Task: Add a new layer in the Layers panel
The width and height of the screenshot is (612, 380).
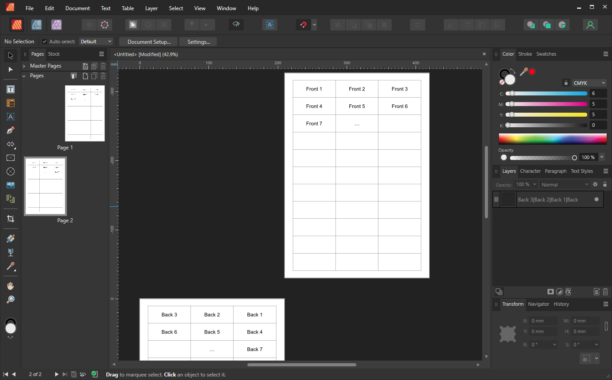Action: click(x=597, y=292)
